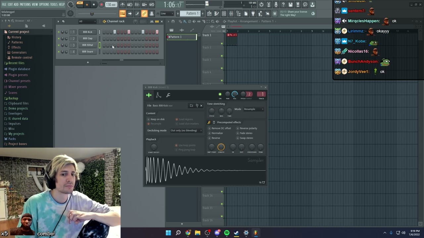Screen dimensions: 424x238
Task: Click the Stop playback button
Action: tap(94, 5)
